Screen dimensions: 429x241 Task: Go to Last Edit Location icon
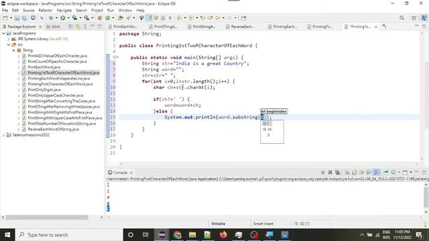202,18
